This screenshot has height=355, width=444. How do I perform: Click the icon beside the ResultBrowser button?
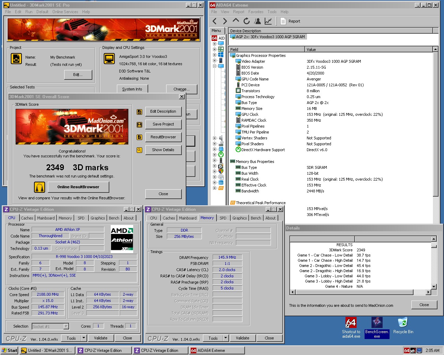(139, 137)
